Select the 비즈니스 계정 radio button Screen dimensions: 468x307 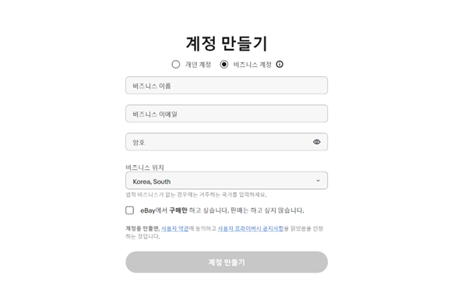click(x=224, y=65)
